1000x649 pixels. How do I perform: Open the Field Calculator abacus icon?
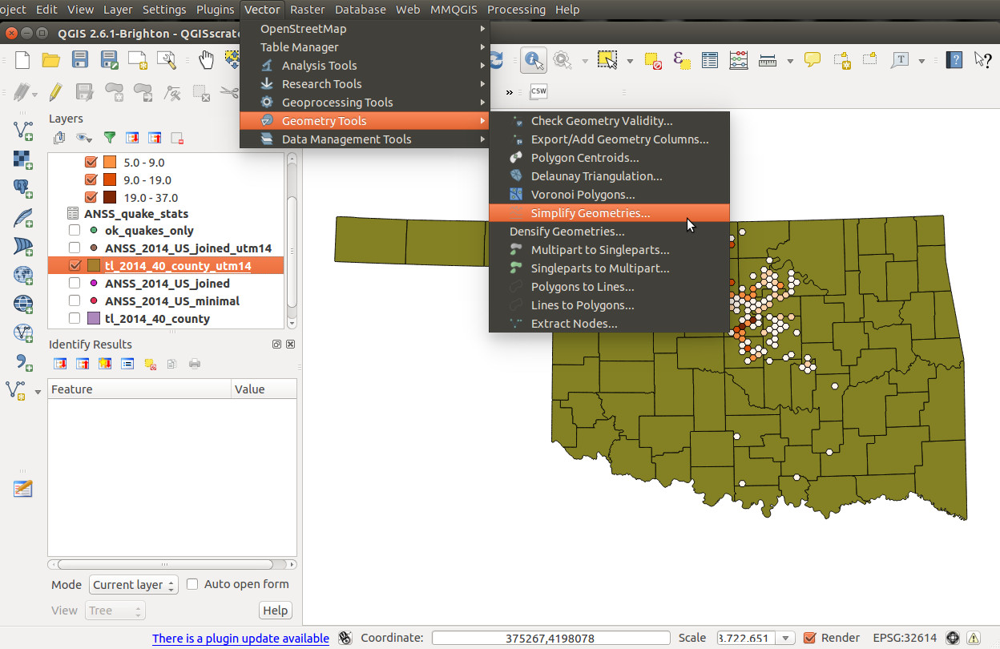click(x=739, y=60)
